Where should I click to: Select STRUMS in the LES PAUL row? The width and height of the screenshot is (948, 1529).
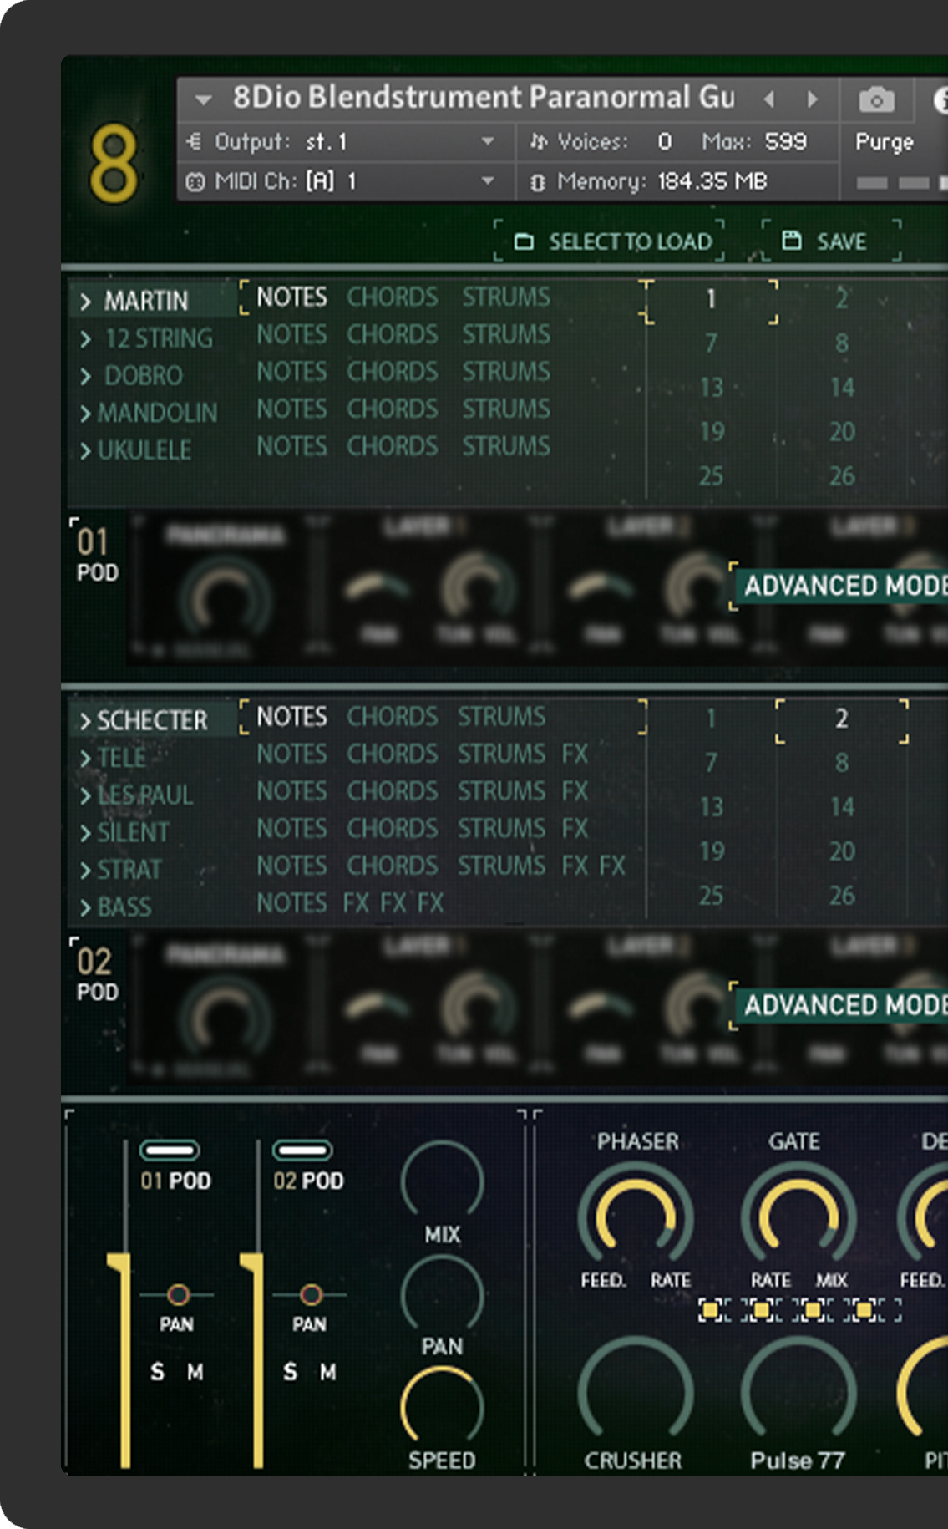(x=501, y=790)
